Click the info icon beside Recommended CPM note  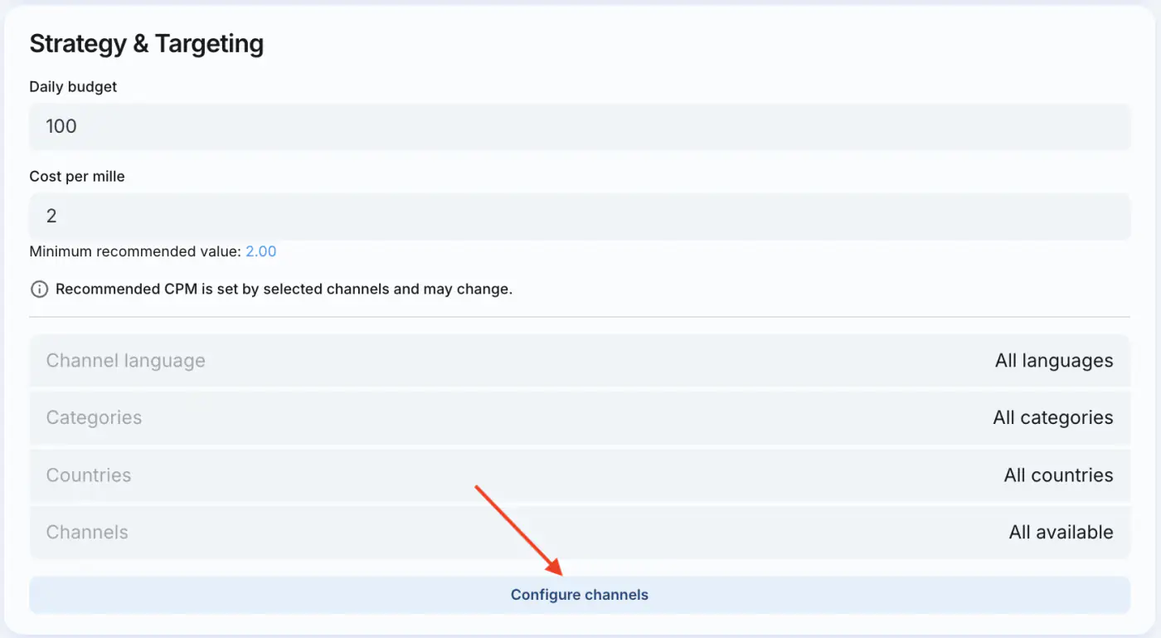(39, 290)
